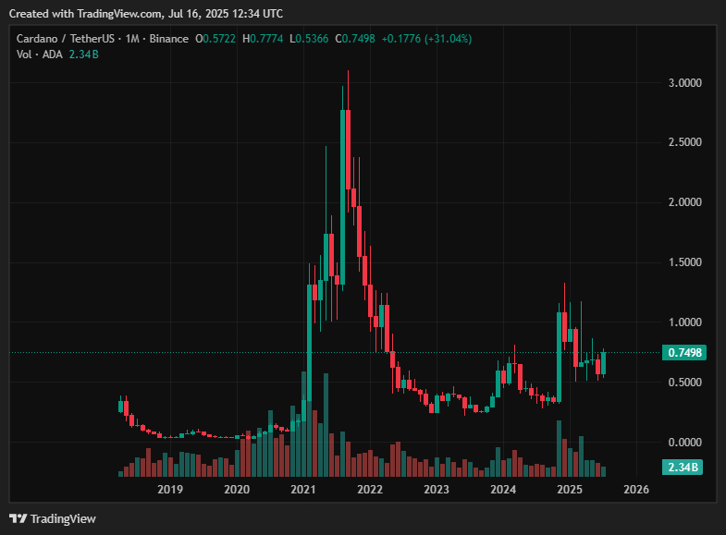Viewport: 726px width, 535px height.
Task: Click the tallest volume bar in early 2021
Action: [x=303, y=424]
